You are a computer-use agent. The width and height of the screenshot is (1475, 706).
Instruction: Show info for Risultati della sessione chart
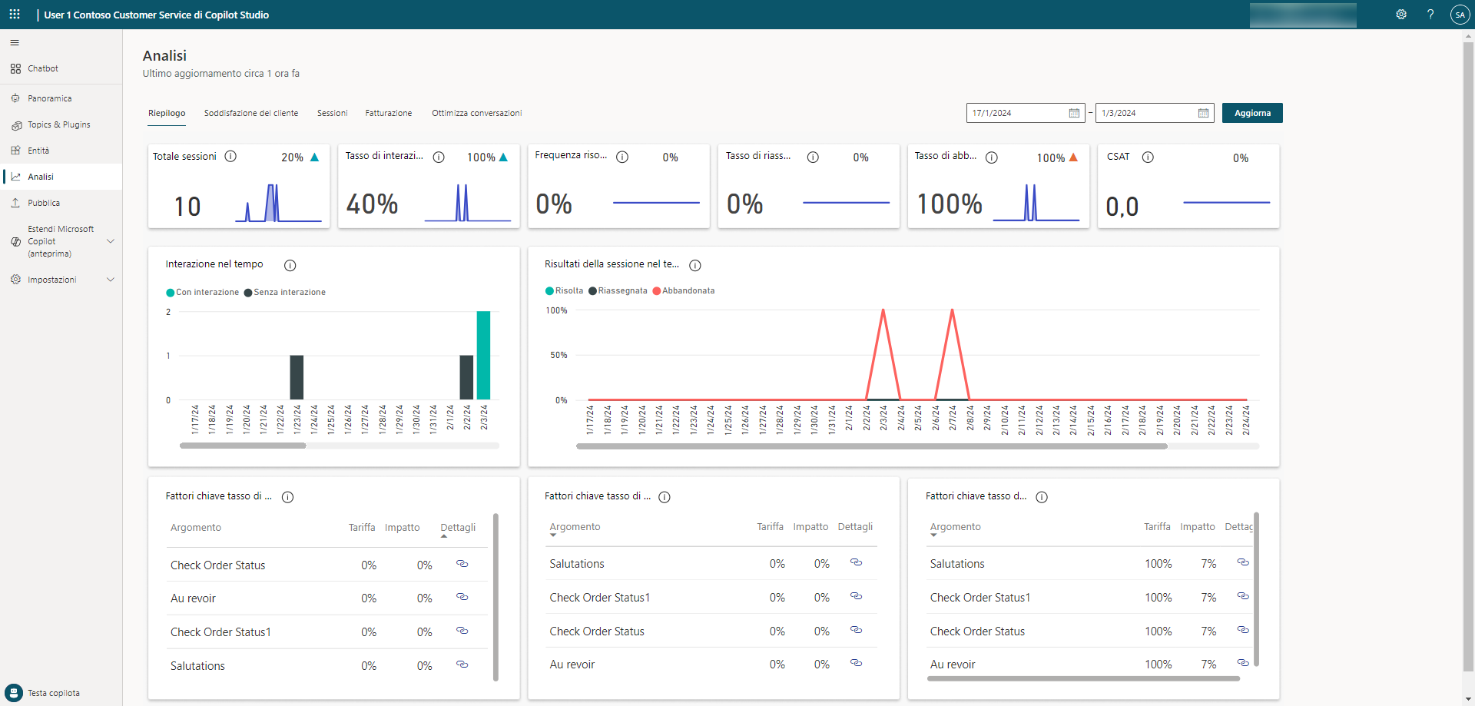[x=695, y=265]
